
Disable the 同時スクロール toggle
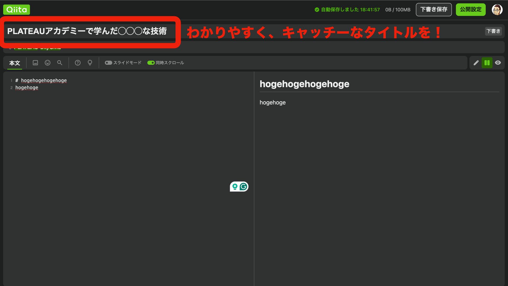(151, 63)
